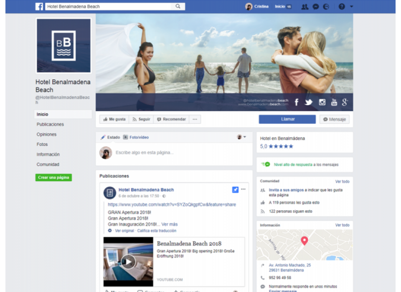The image size is (401, 292).
Task: Open Fotos in the left sidebar
Action: click(42, 144)
